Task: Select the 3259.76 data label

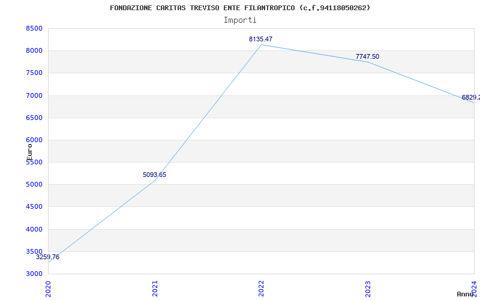Action: (48, 257)
